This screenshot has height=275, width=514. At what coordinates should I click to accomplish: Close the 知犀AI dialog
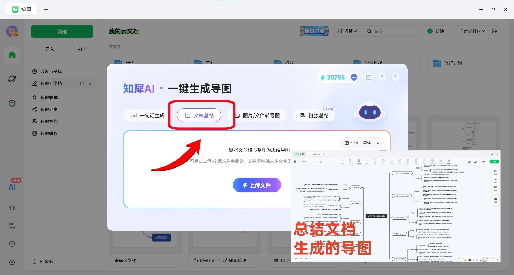395,77
